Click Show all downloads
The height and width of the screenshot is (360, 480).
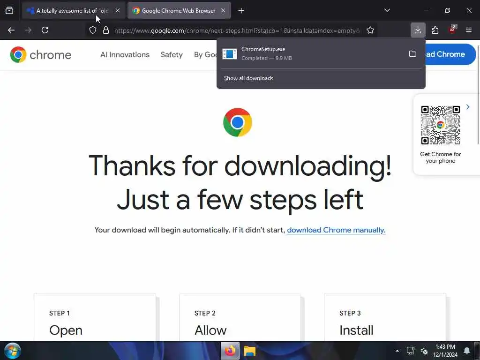tap(248, 78)
